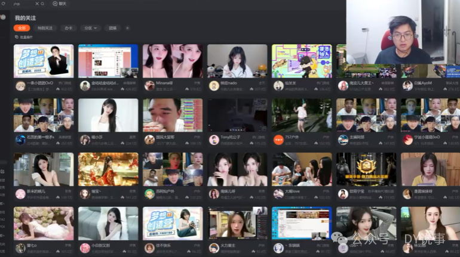
Task: Click the streamer name 火力辣主
Action: click(x=228, y=246)
